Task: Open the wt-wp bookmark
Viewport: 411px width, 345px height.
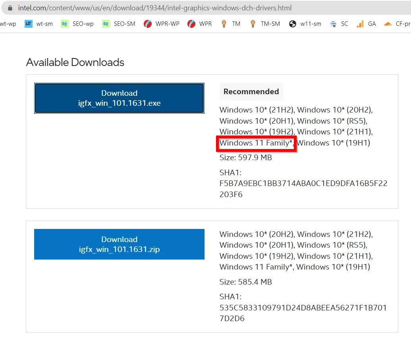Action: click(x=8, y=24)
